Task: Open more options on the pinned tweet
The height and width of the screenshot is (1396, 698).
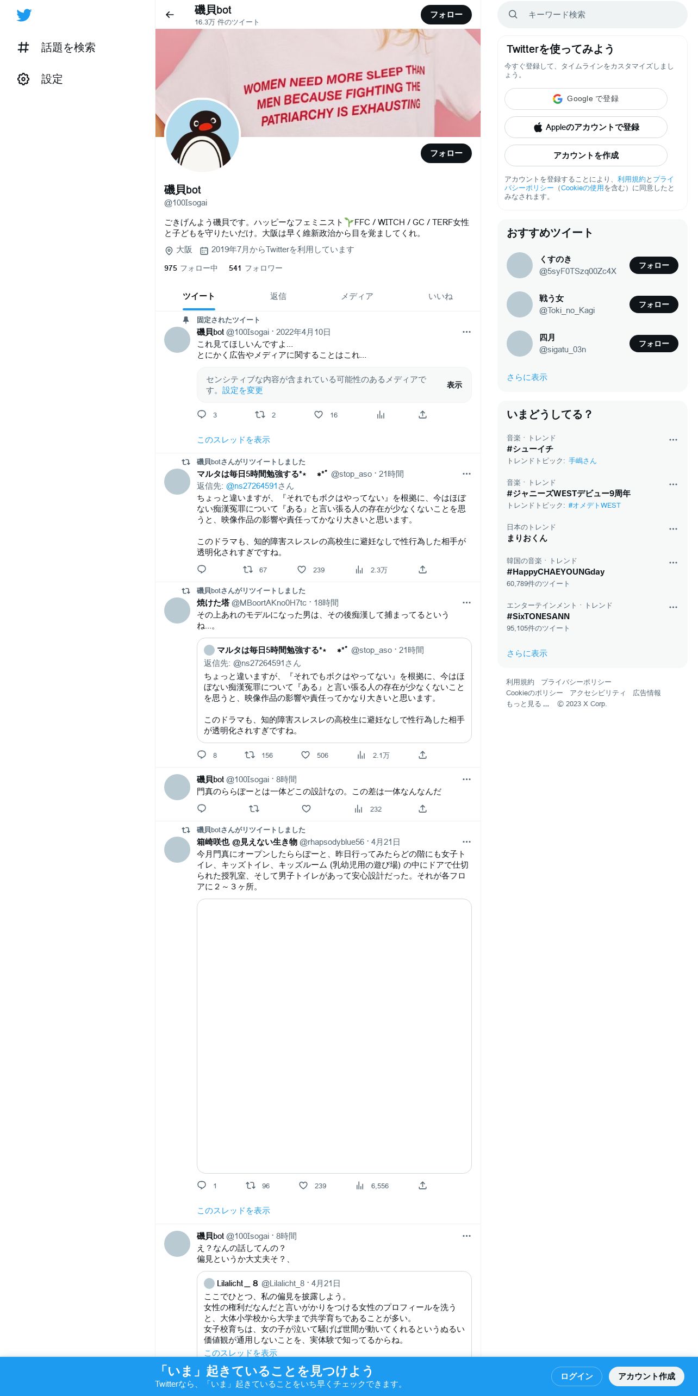Action: [466, 332]
